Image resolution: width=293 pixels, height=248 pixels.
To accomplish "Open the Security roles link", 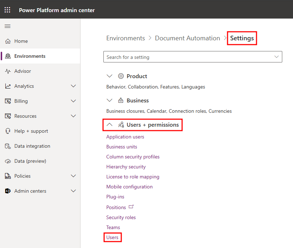I will click(121, 217).
